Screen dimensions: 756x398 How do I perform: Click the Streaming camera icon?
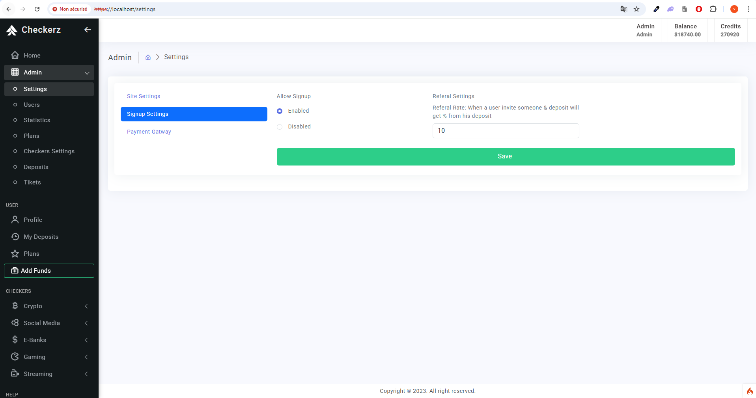point(15,374)
